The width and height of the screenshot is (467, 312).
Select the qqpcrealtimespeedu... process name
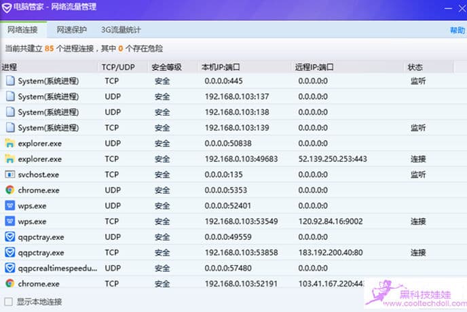[x=58, y=268]
